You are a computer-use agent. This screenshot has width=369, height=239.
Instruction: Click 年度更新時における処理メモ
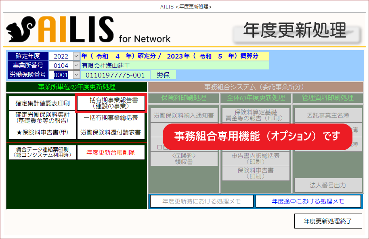pyautogui.click(x=201, y=201)
